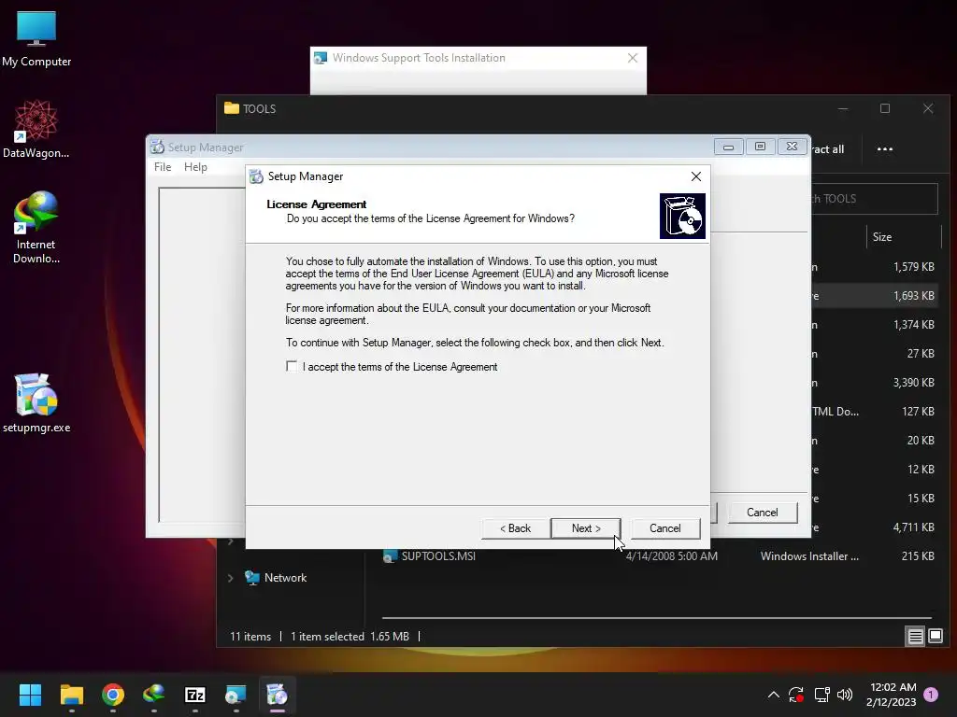Screen dimensions: 957x717
Task: Minimize the outer Setup Manager window
Action: point(728,147)
